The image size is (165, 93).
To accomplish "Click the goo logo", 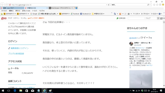I will [x=4, y=18].
